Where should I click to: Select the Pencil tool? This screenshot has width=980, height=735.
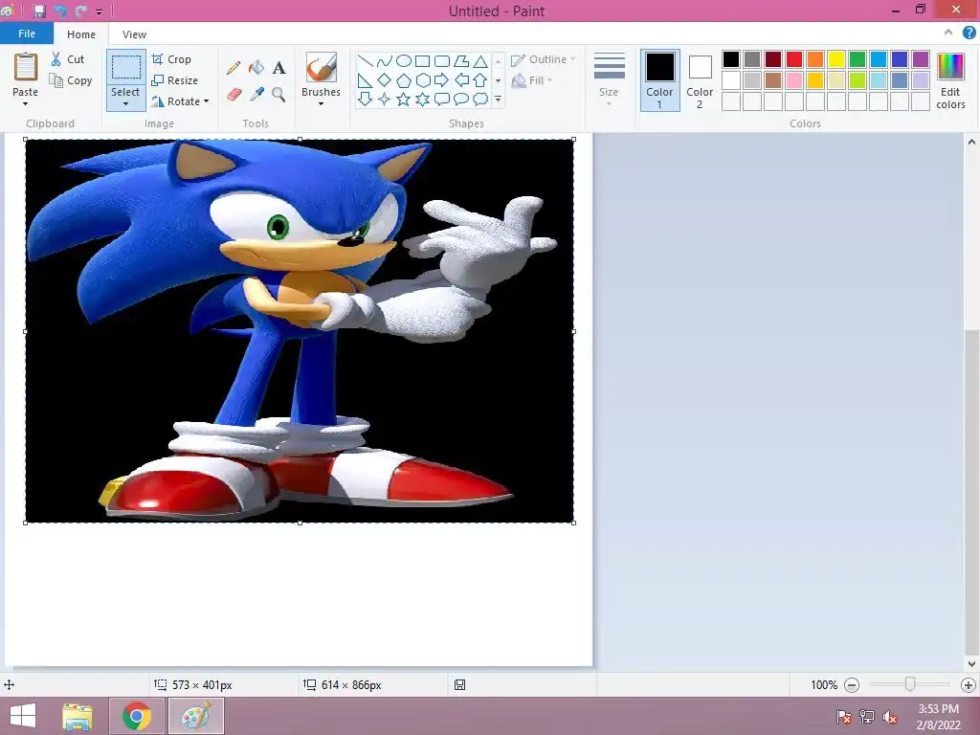[x=234, y=68]
